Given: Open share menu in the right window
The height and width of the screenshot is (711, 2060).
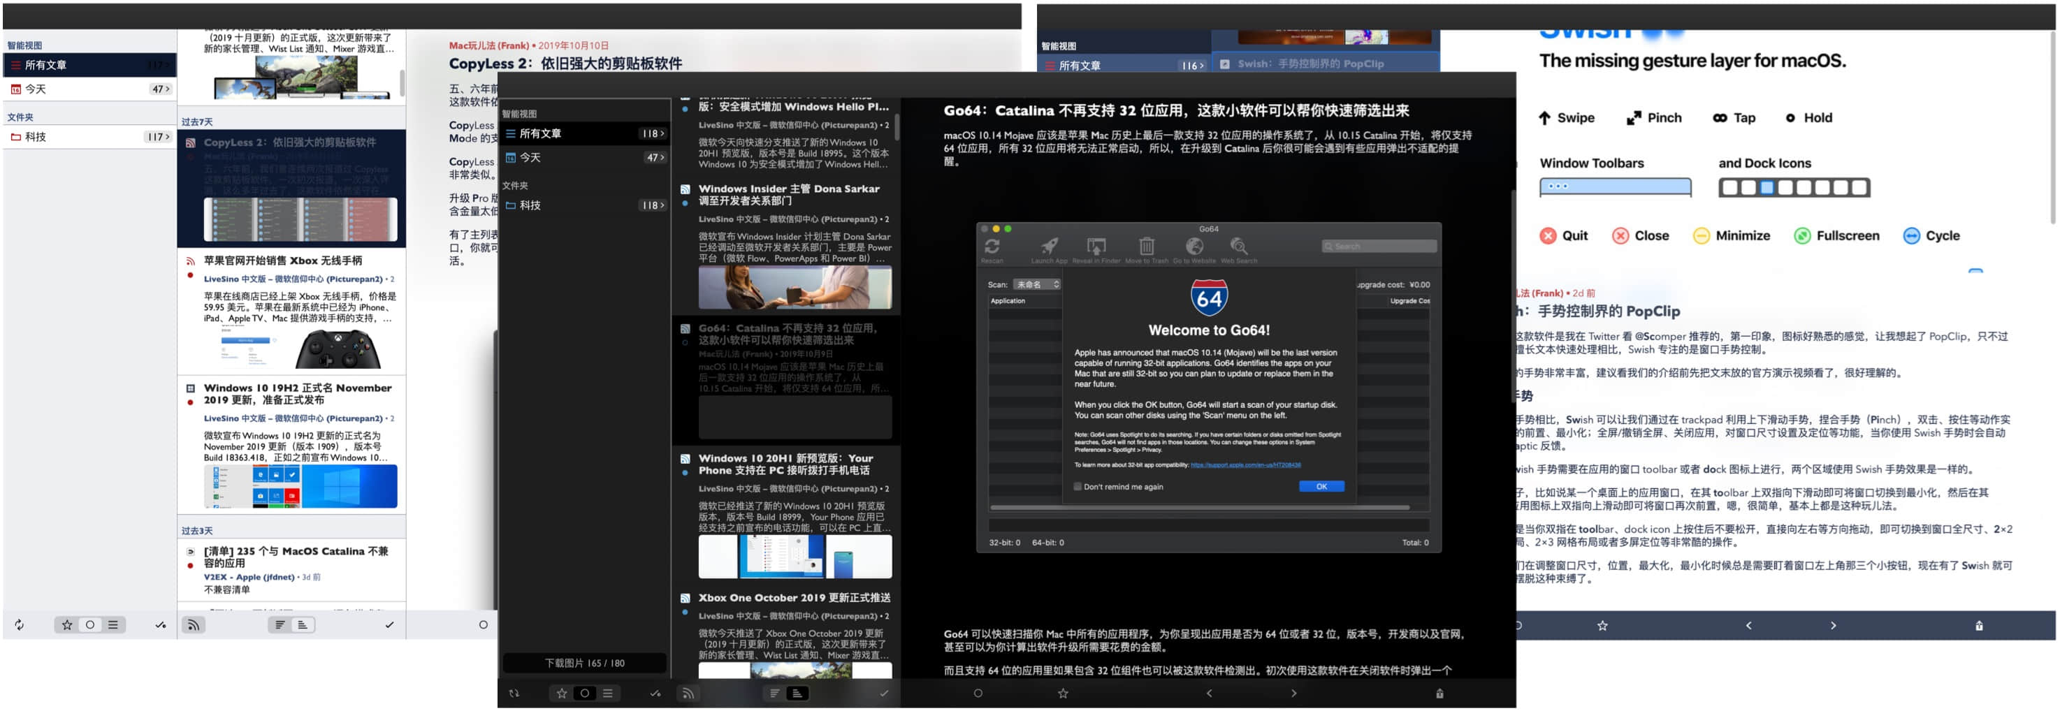Looking at the screenshot, I should 1979,626.
